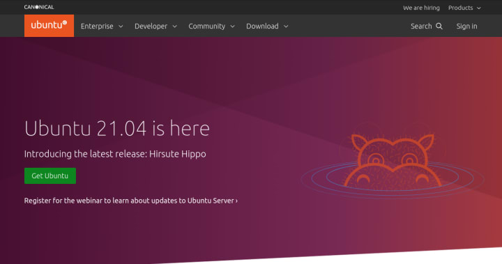Screen dimensions: 502x264
Task: Click the orange Ubuntu logo
Action: (49, 26)
